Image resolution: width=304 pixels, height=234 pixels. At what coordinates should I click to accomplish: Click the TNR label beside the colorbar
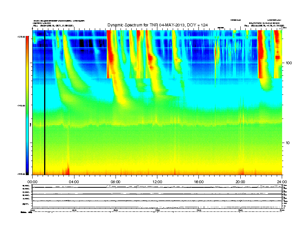pyautogui.click(x=30, y=125)
